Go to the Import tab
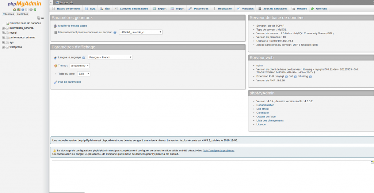This screenshot has width=374, height=193. 178,9
